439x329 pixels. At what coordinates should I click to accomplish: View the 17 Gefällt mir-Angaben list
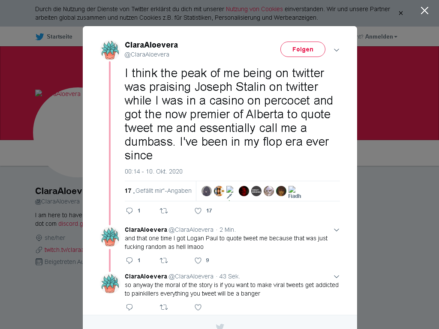(158, 191)
